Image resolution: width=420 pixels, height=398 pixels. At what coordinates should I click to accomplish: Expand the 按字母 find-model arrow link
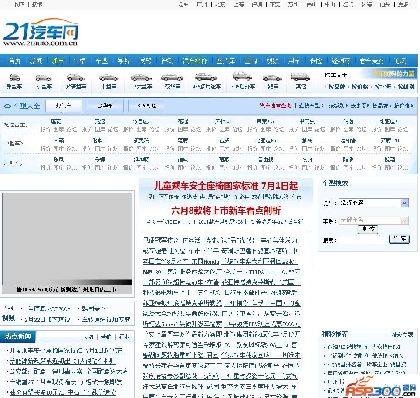pos(360,106)
